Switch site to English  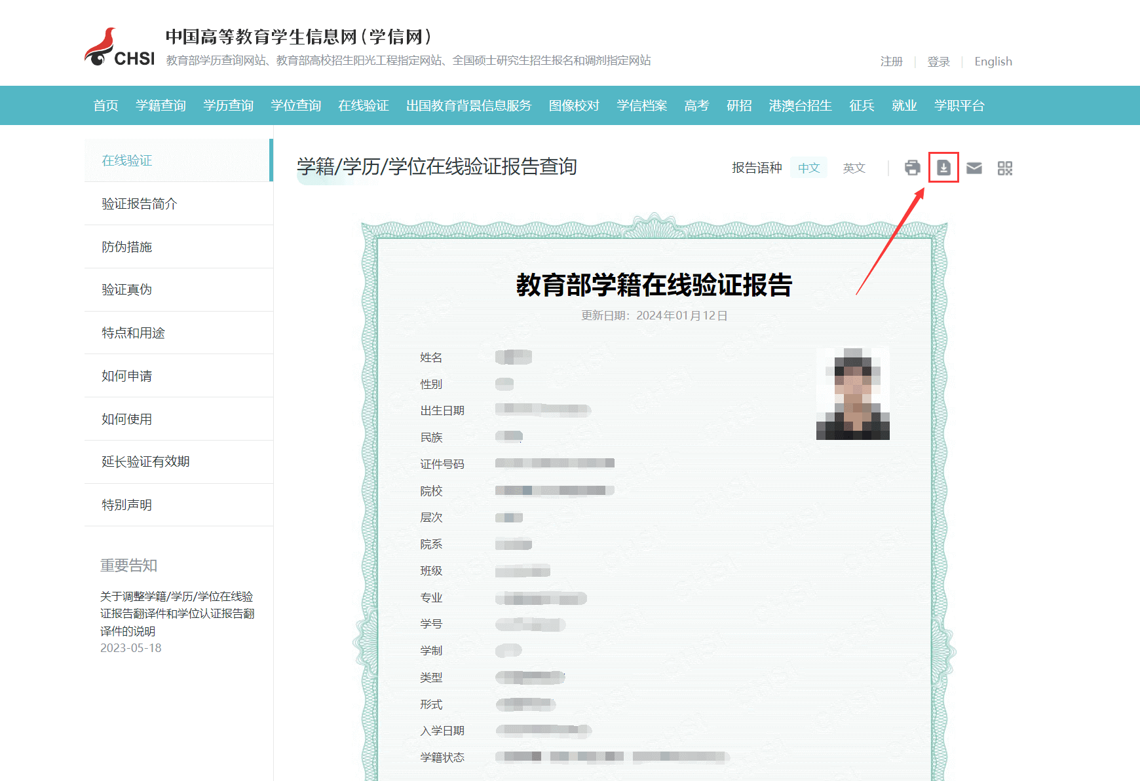993,62
